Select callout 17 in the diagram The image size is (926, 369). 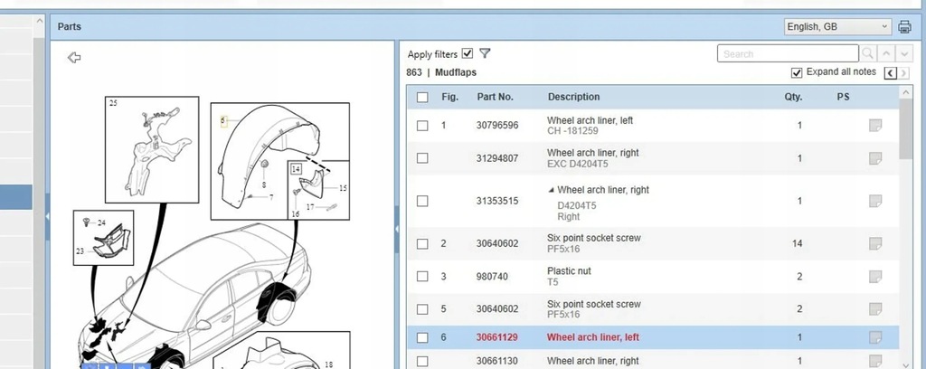pyautogui.click(x=310, y=207)
